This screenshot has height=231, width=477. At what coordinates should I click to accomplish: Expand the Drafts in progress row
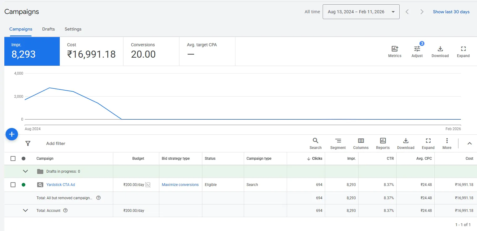26,171
